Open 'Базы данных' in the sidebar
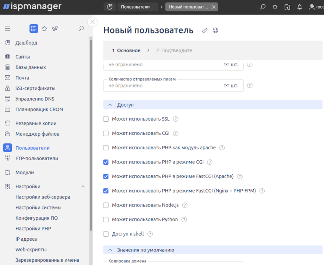Screen dimensions: 324x265 coord(31,67)
